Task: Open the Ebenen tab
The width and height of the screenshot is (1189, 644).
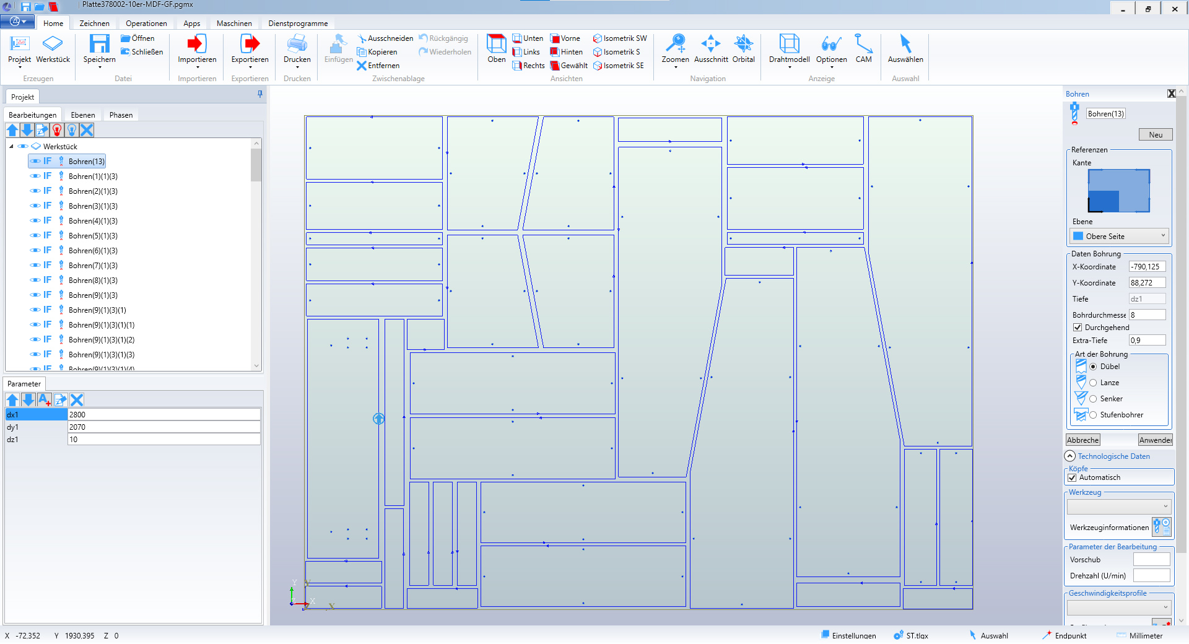Action: 83,115
